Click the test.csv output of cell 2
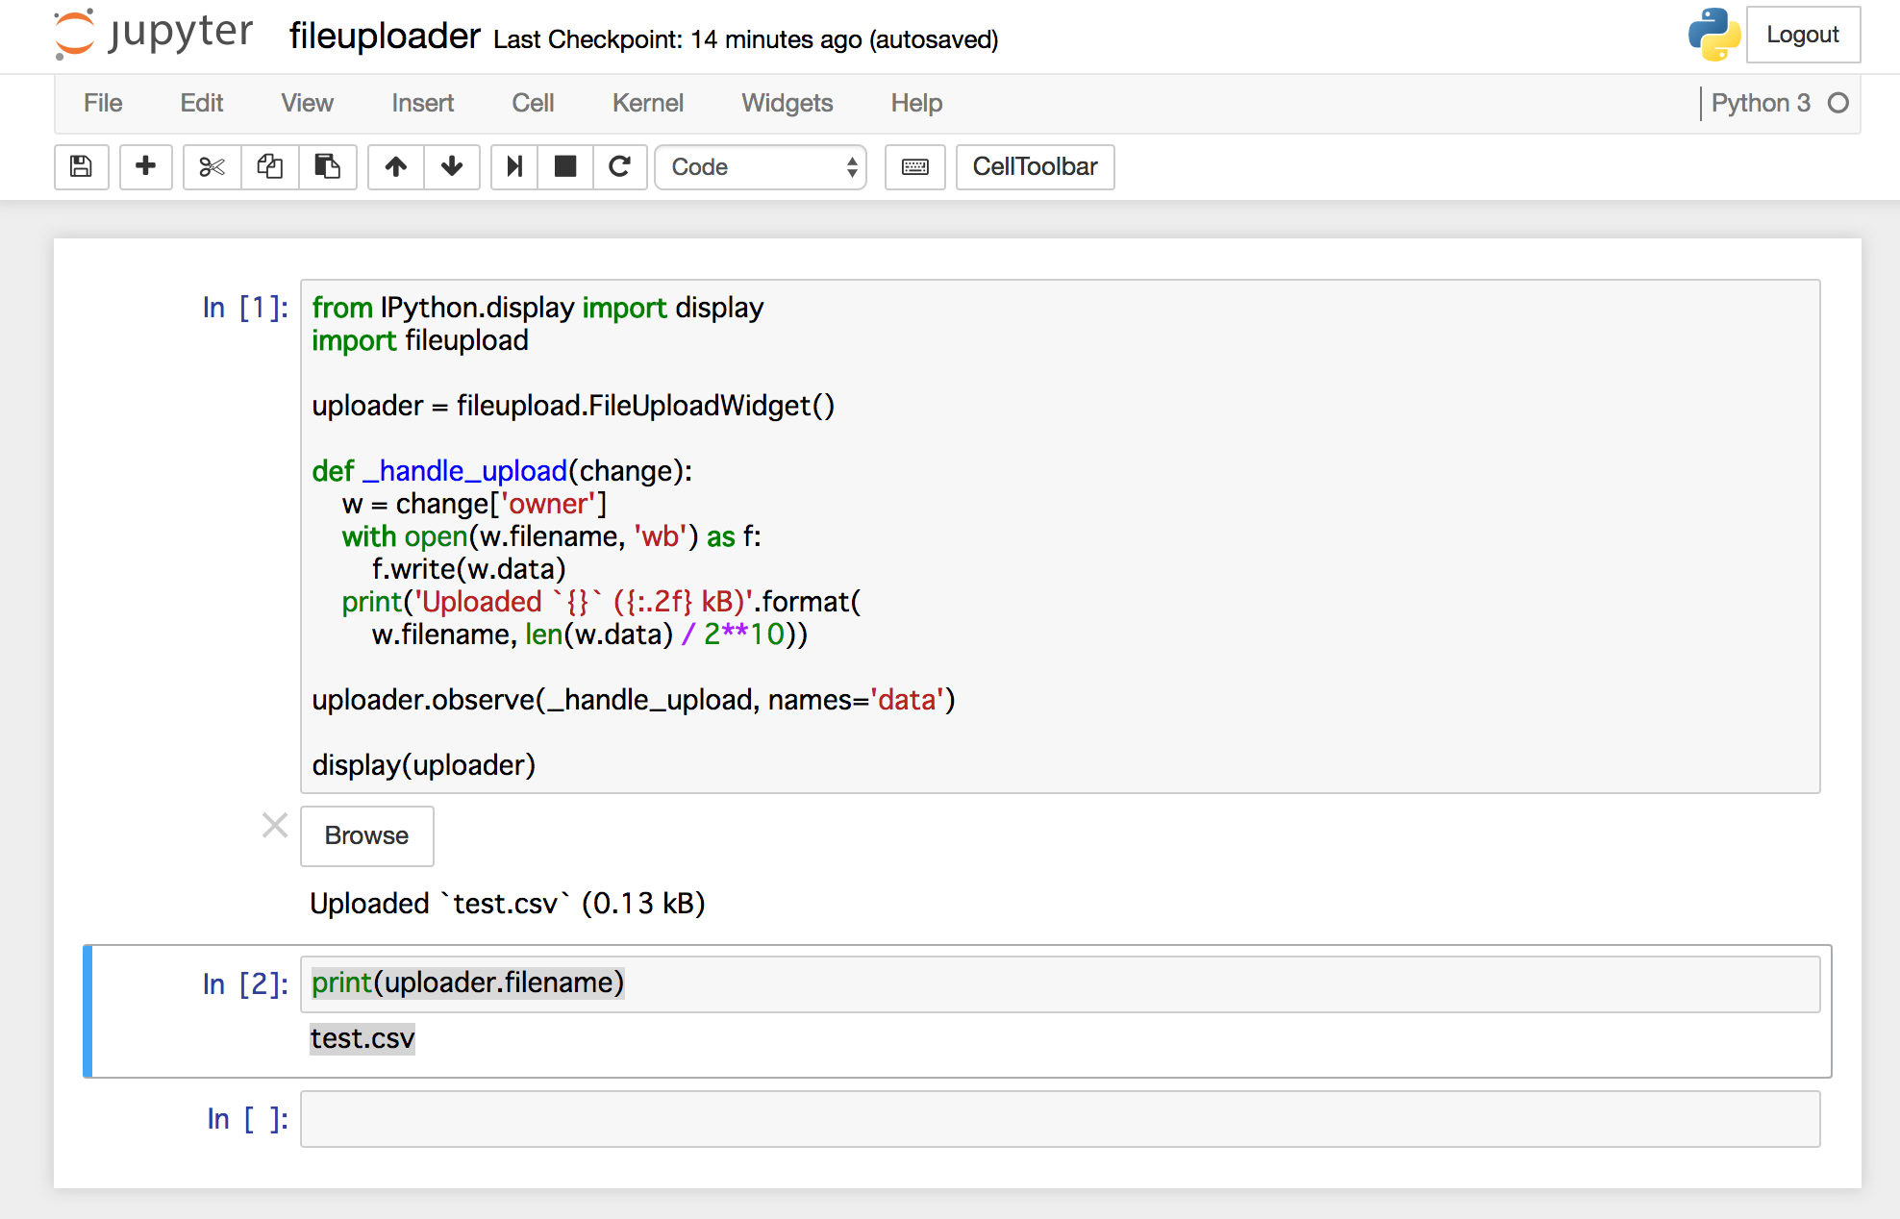The height and width of the screenshot is (1219, 1900). coord(362,1038)
